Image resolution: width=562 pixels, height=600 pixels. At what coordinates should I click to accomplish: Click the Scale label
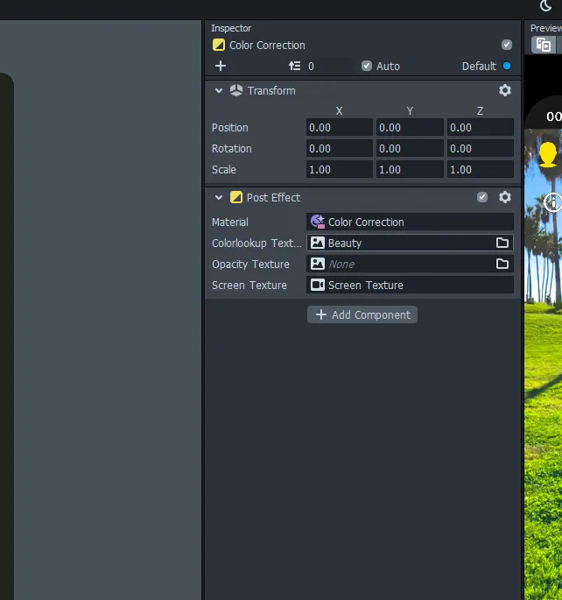click(x=224, y=170)
